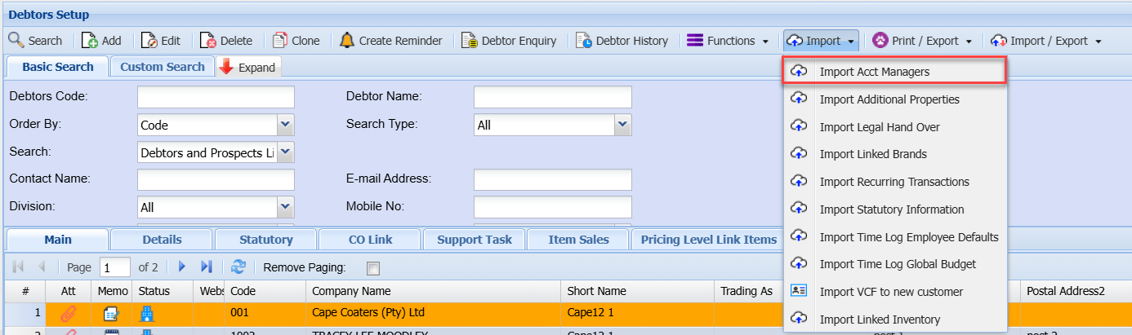1132x335 pixels.
Task: Open the Search Type dropdown
Action: pos(622,125)
